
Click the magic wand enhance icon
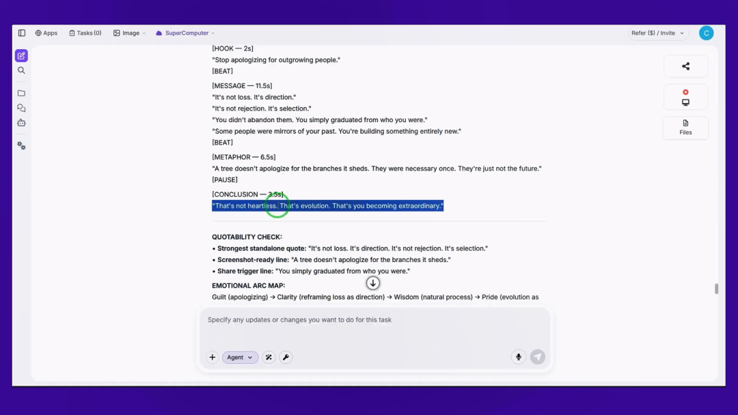pos(269,357)
